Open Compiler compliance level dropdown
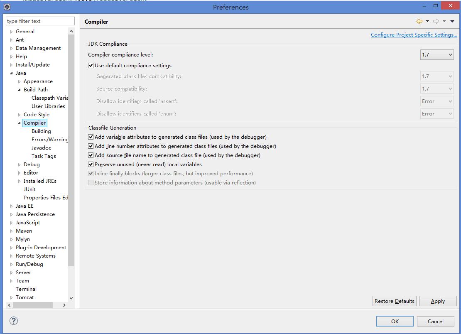The image size is (461, 334). click(x=437, y=55)
